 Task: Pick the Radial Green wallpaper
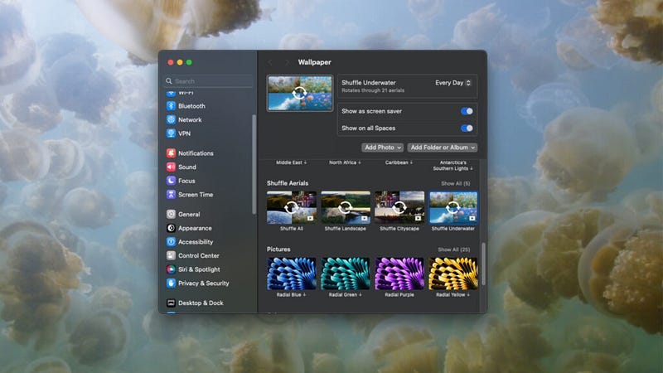coord(346,274)
